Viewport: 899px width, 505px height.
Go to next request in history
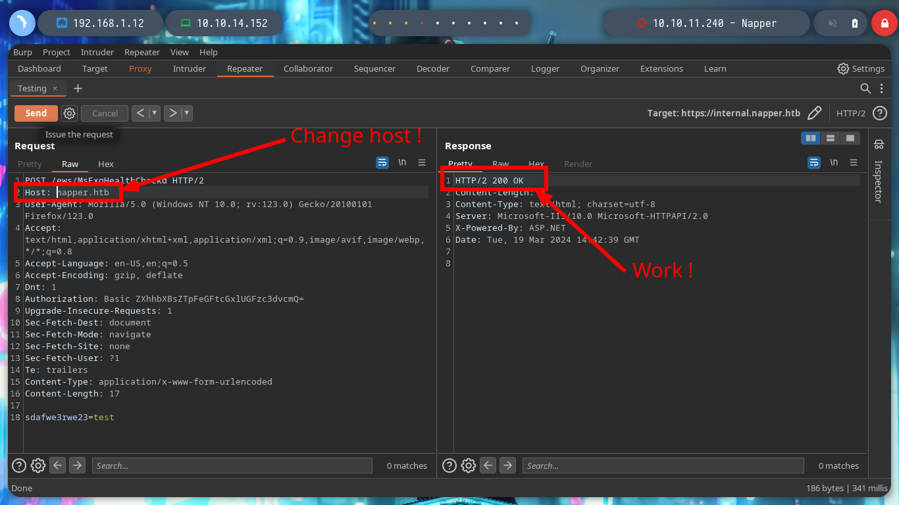(172, 113)
